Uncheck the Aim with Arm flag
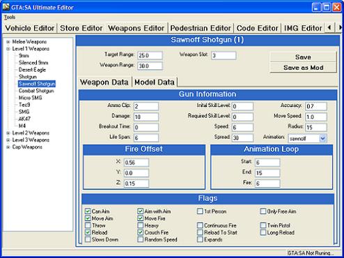The width and height of the screenshot is (344, 258). point(141,211)
